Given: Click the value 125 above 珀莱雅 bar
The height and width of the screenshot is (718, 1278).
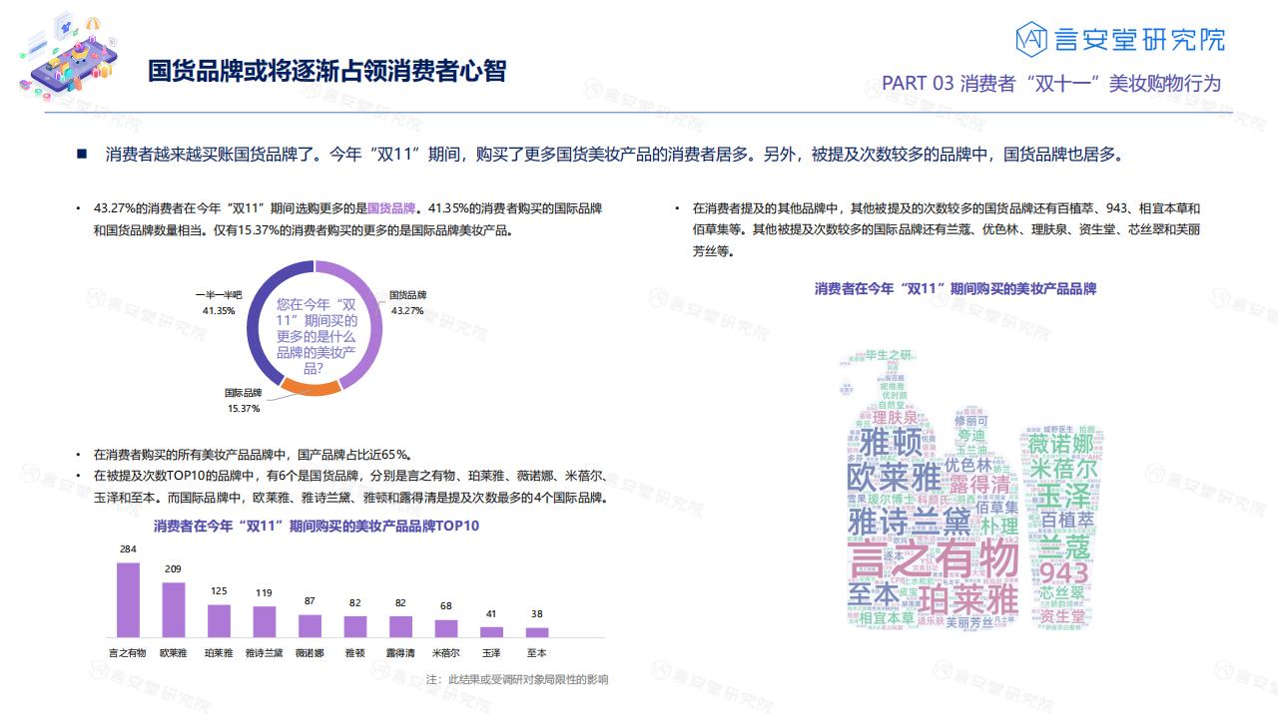Looking at the screenshot, I should pos(219,591).
